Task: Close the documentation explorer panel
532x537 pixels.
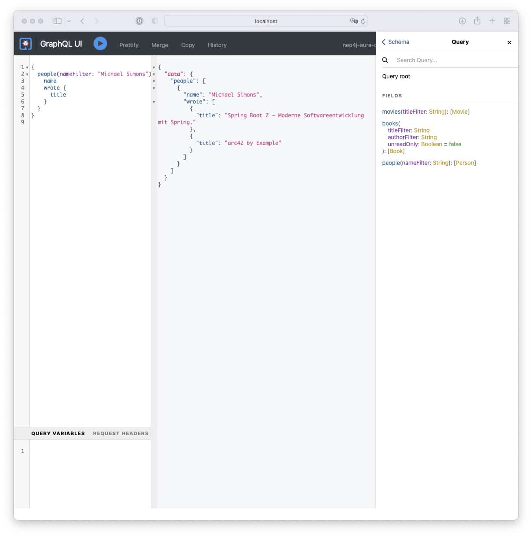Action: pyautogui.click(x=509, y=42)
